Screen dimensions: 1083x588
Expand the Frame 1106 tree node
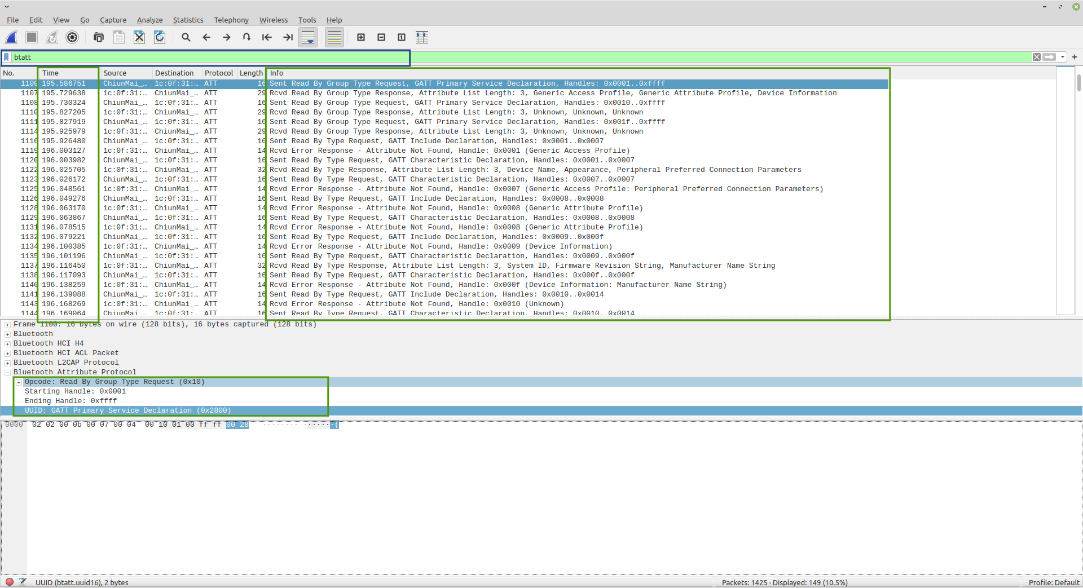point(7,325)
